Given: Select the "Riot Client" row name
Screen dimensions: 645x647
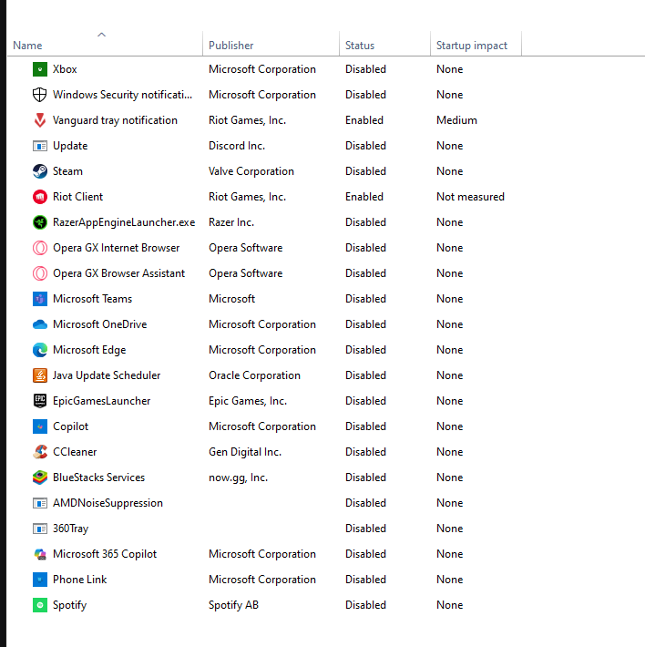Looking at the screenshot, I should pyautogui.click(x=77, y=197).
